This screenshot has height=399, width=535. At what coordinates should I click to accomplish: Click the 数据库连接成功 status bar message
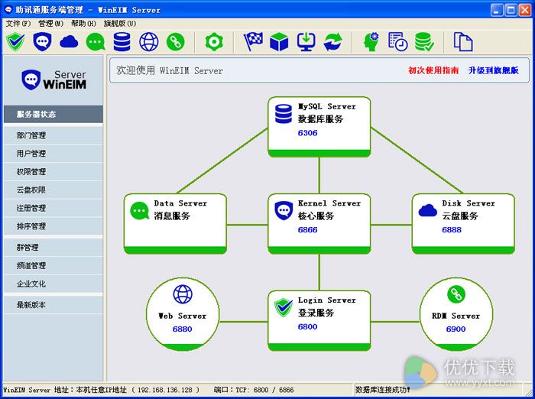pos(382,390)
